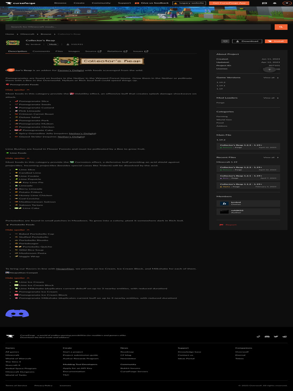Open footer Apply for an API Key
The height and width of the screenshot is (391, 293).
point(77,368)
